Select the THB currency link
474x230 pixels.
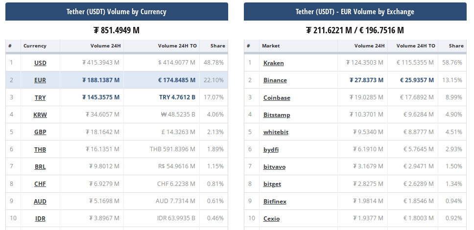pyautogui.click(x=40, y=149)
